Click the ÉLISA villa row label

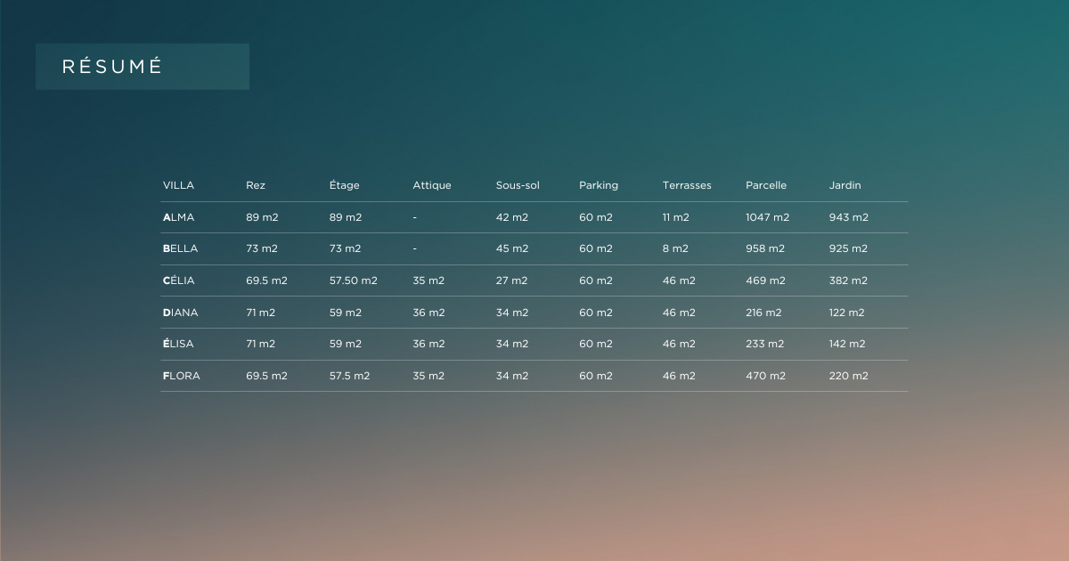(x=178, y=344)
